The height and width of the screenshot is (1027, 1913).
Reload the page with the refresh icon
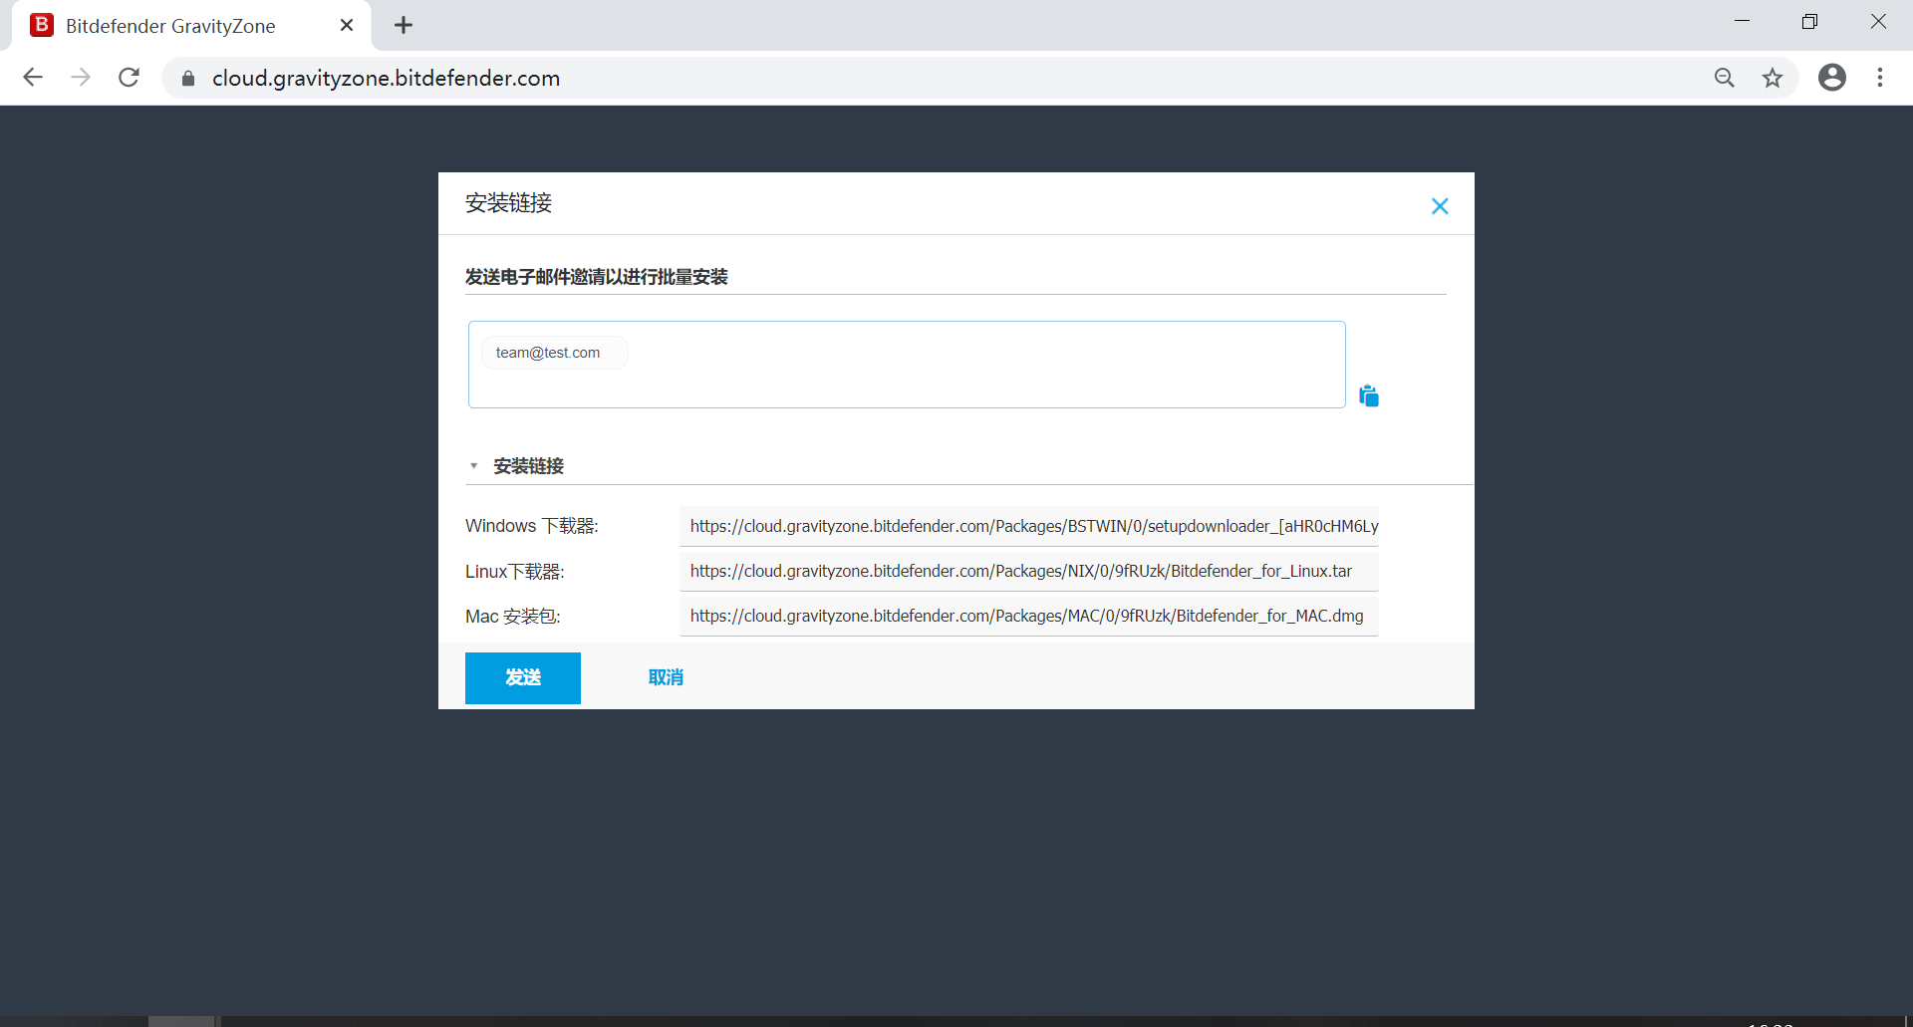pyautogui.click(x=129, y=78)
